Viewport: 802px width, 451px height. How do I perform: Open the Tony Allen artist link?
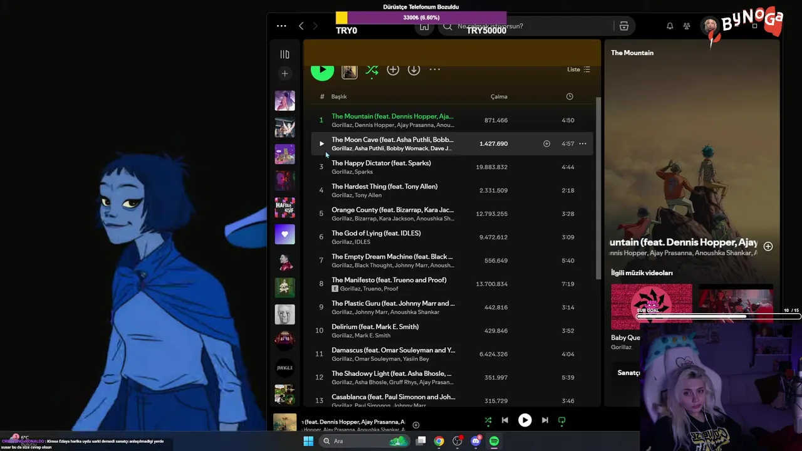point(368,195)
